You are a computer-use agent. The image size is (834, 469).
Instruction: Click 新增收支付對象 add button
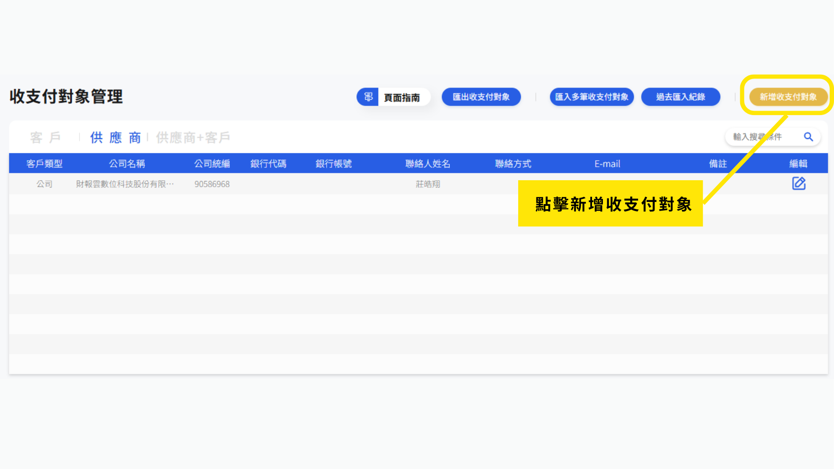[x=788, y=97]
